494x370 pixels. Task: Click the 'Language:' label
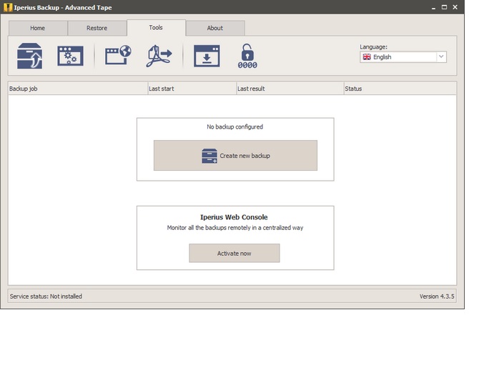[x=373, y=47]
